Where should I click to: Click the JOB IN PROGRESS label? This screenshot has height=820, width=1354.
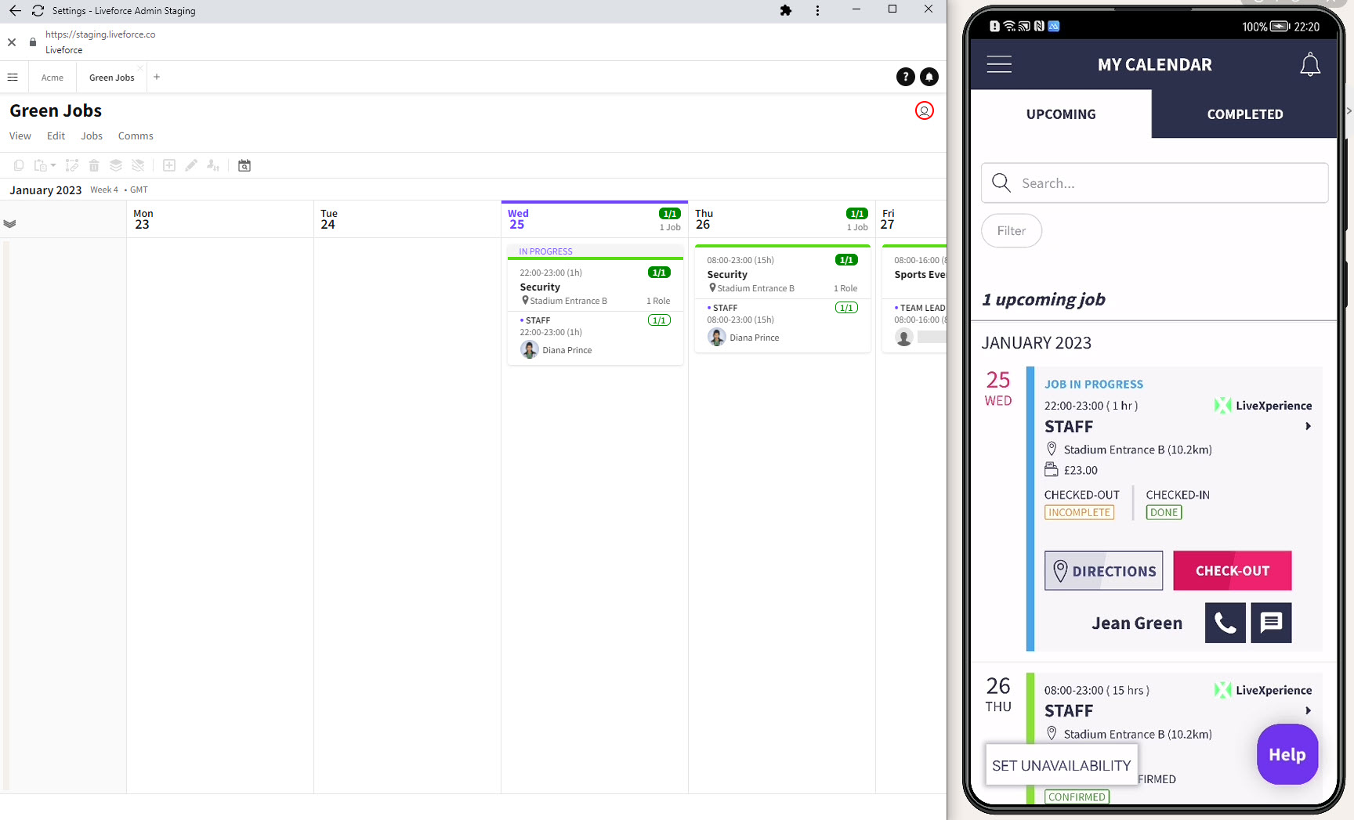1094,385
